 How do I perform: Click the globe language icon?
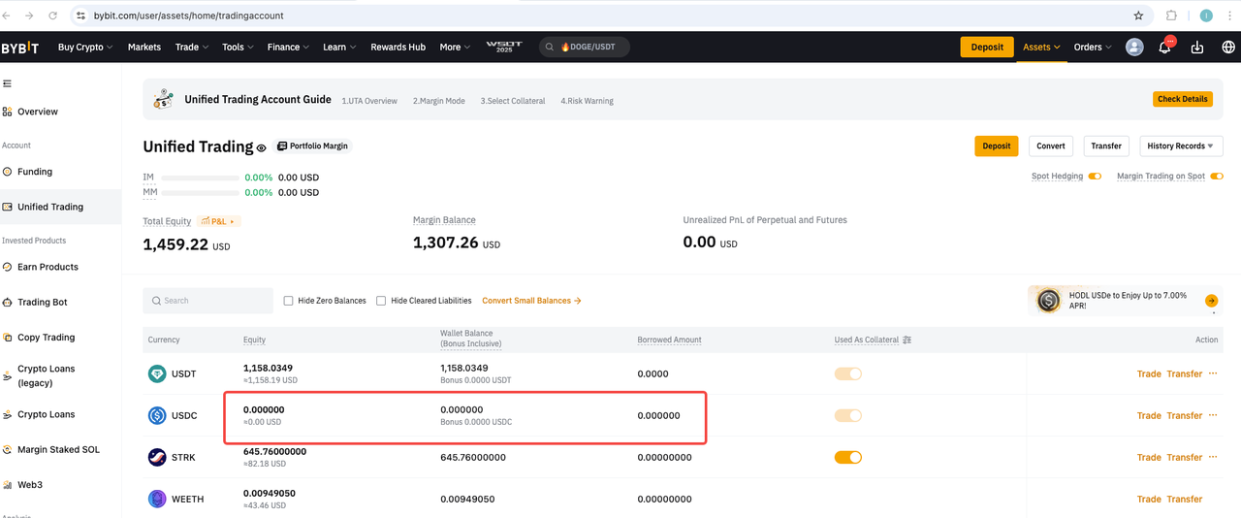1227,48
